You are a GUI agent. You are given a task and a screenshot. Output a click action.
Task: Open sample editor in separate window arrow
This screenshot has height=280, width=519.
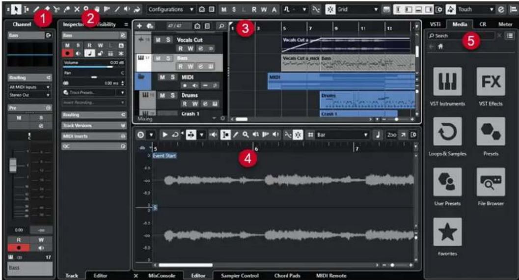[403, 135]
